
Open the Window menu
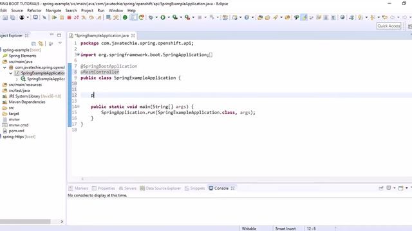coord(116,10)
